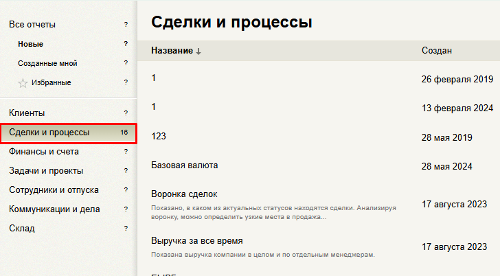
Task: Click the star icon beside Избранные
Action: click(23, 83)
